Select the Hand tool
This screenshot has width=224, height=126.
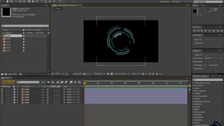coord(7,1)
